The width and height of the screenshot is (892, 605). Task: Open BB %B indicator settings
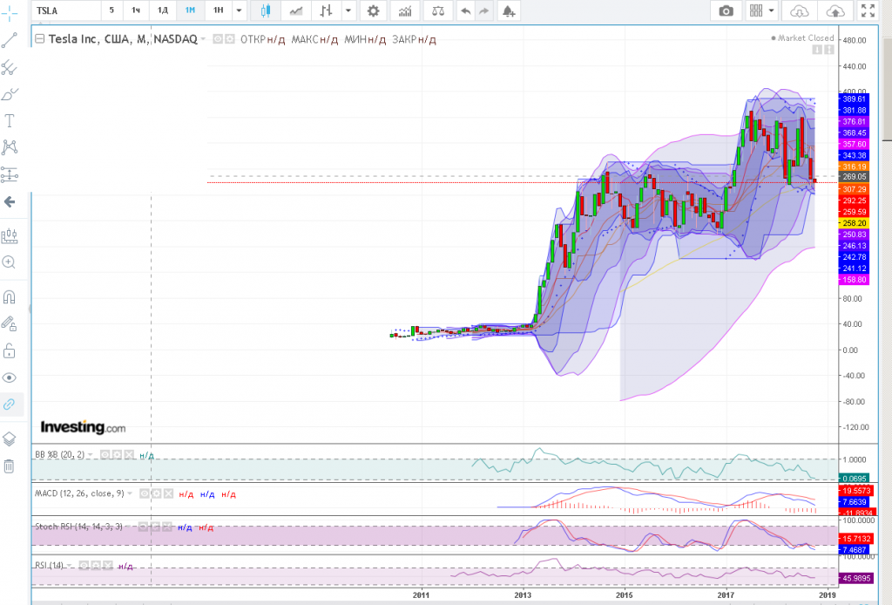(118, 455)
